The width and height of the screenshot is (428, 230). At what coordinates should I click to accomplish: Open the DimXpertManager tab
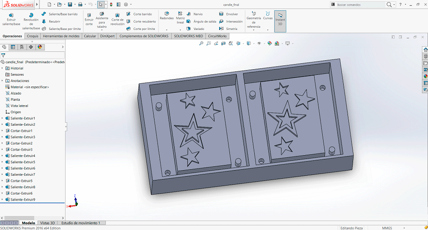(x=31, y=47)
